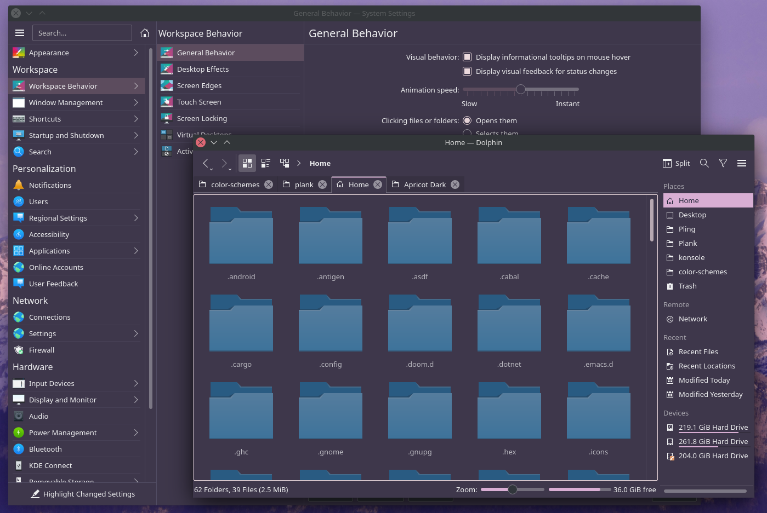Image resolution: width=767 pixels, height=513 pixels.
Task: Open Bluetooth settings
Action: click(77, 449)
